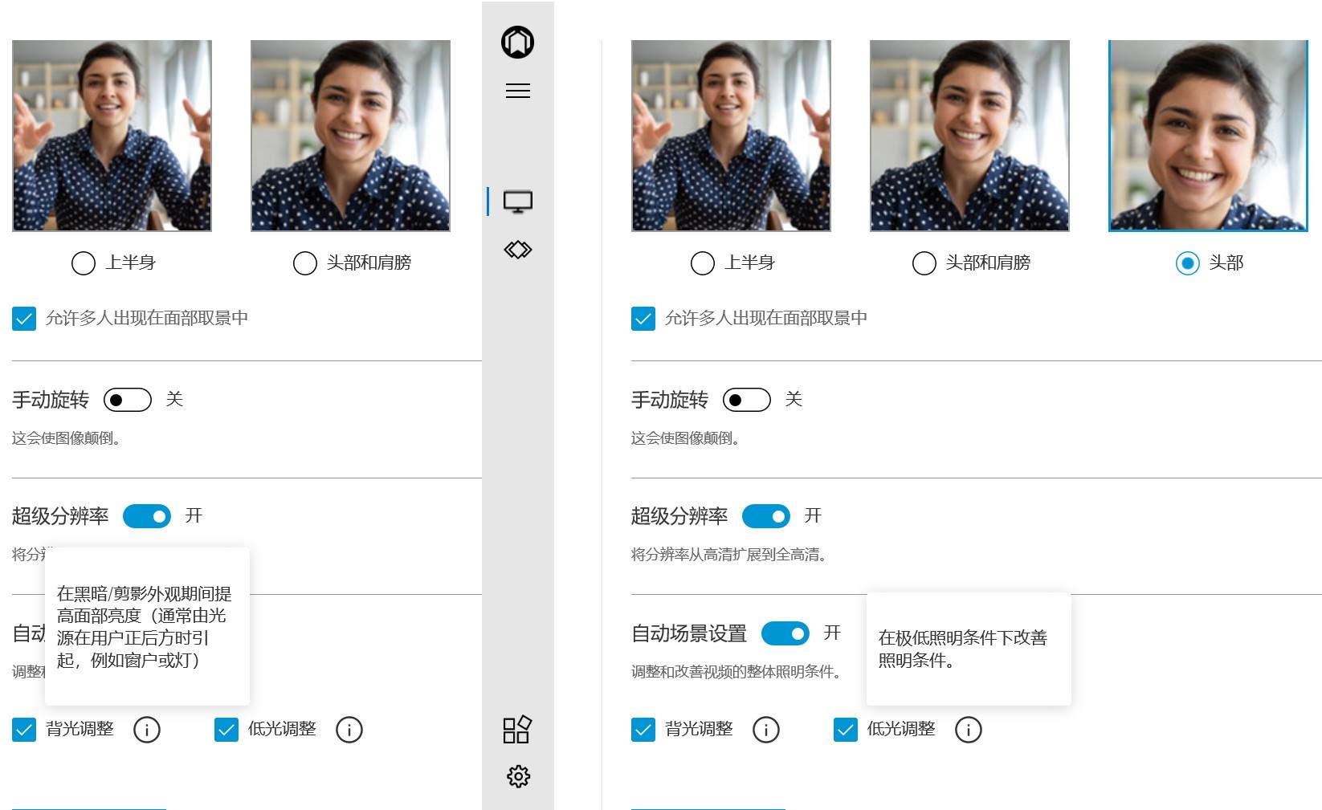
Task: Open the settings gear in the sidebar
Action: click(518, 776)
